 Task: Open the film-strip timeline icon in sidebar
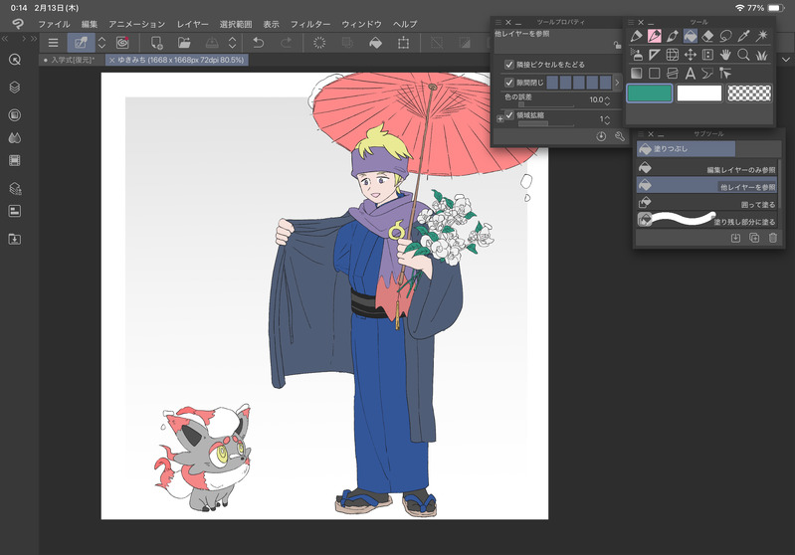15,161
